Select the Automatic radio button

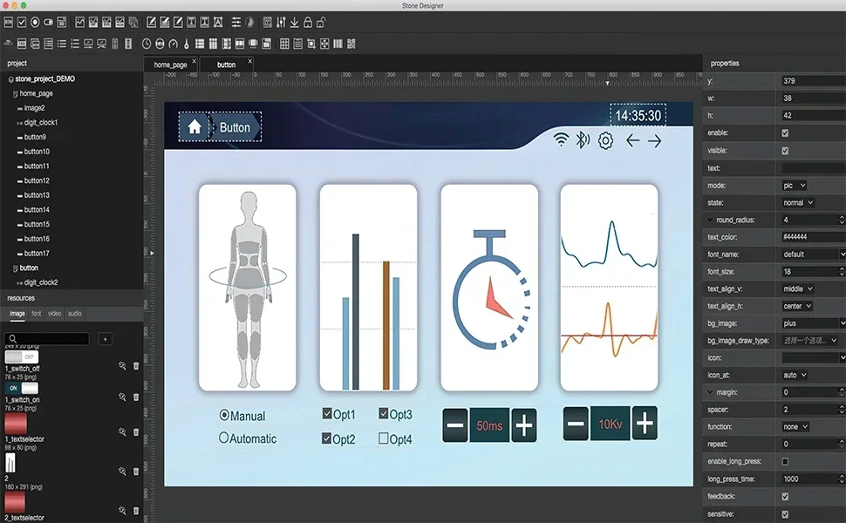click(223, 438)
